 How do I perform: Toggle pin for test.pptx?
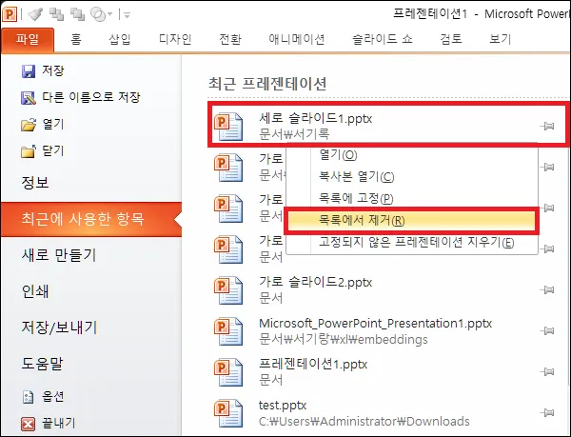[547, 412]
